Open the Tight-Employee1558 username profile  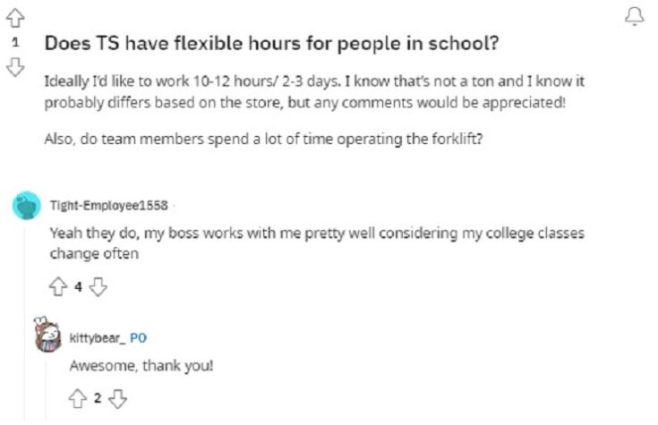pyautogui.click(x=108, y=206)
